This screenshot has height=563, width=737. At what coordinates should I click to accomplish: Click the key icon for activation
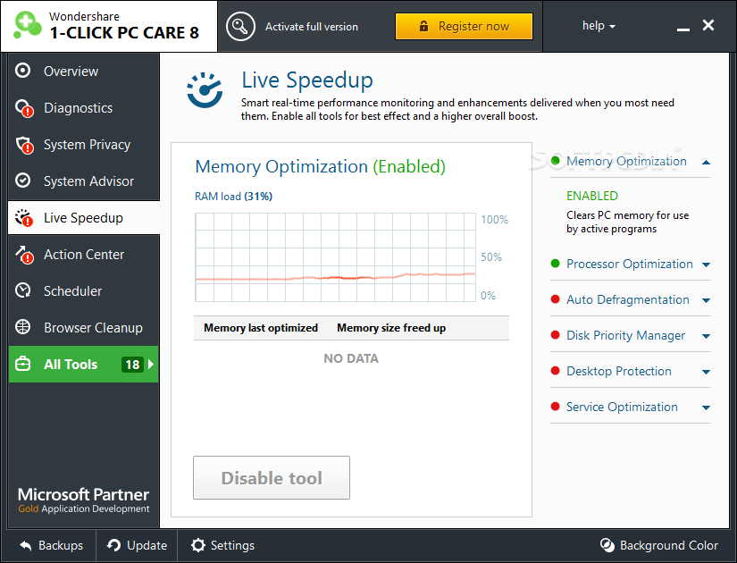click(x=240, y=27)
